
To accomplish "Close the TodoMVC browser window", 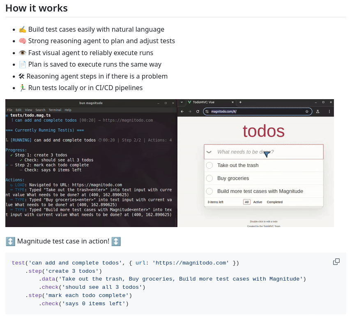I will 331,102.
